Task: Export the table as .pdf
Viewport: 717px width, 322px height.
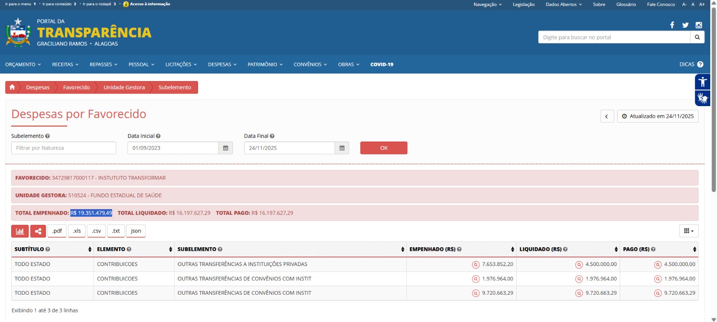Action: pyautogui.click(x=57, y=231)
